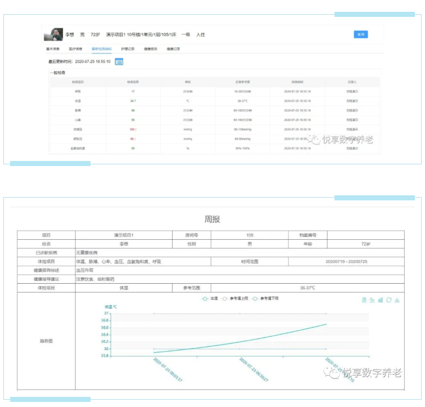The image size is (425, 407).
Task: Open the calendar date picker icon
Action: point(119,61)
